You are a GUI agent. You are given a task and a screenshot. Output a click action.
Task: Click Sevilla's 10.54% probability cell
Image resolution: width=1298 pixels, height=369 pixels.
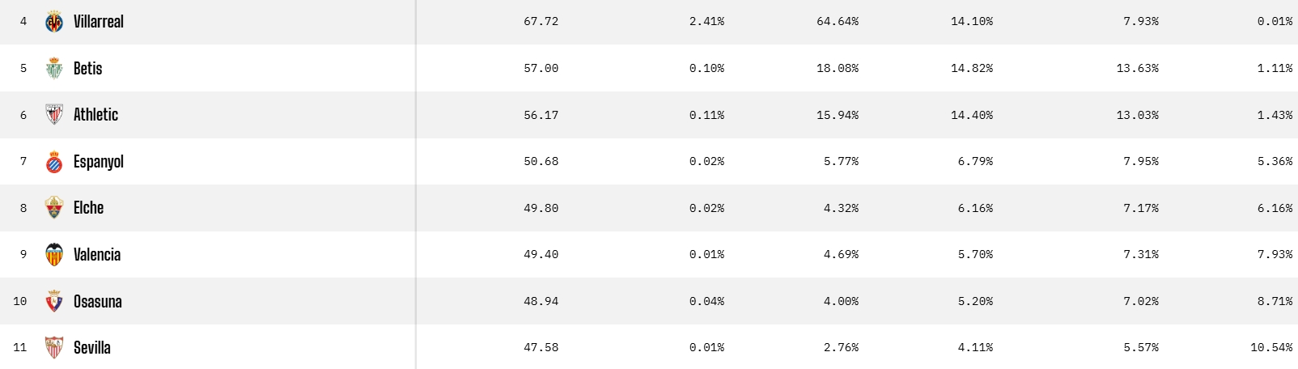click(1271, 348)
